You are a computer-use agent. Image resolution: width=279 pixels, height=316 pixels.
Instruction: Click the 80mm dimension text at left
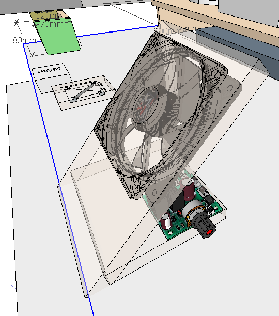(24, 40)
